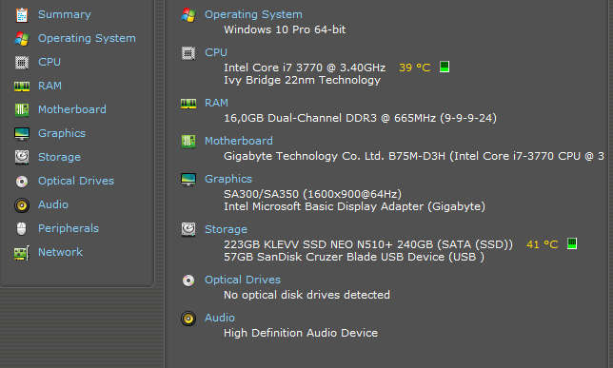Open Peripherals section in the sidebar
613x368 pixels.
pos(69,228)
